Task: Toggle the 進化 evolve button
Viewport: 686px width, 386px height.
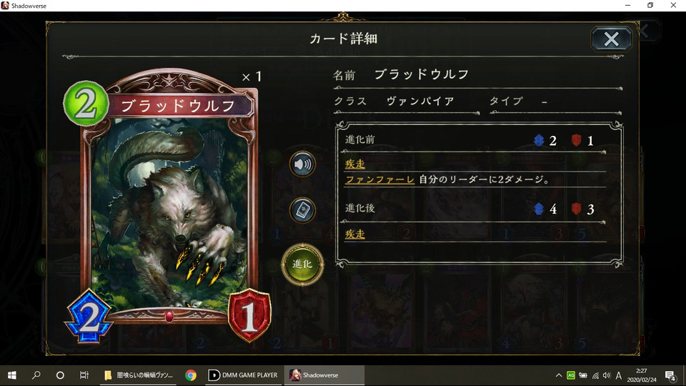Action: click(x=302, y=264)
